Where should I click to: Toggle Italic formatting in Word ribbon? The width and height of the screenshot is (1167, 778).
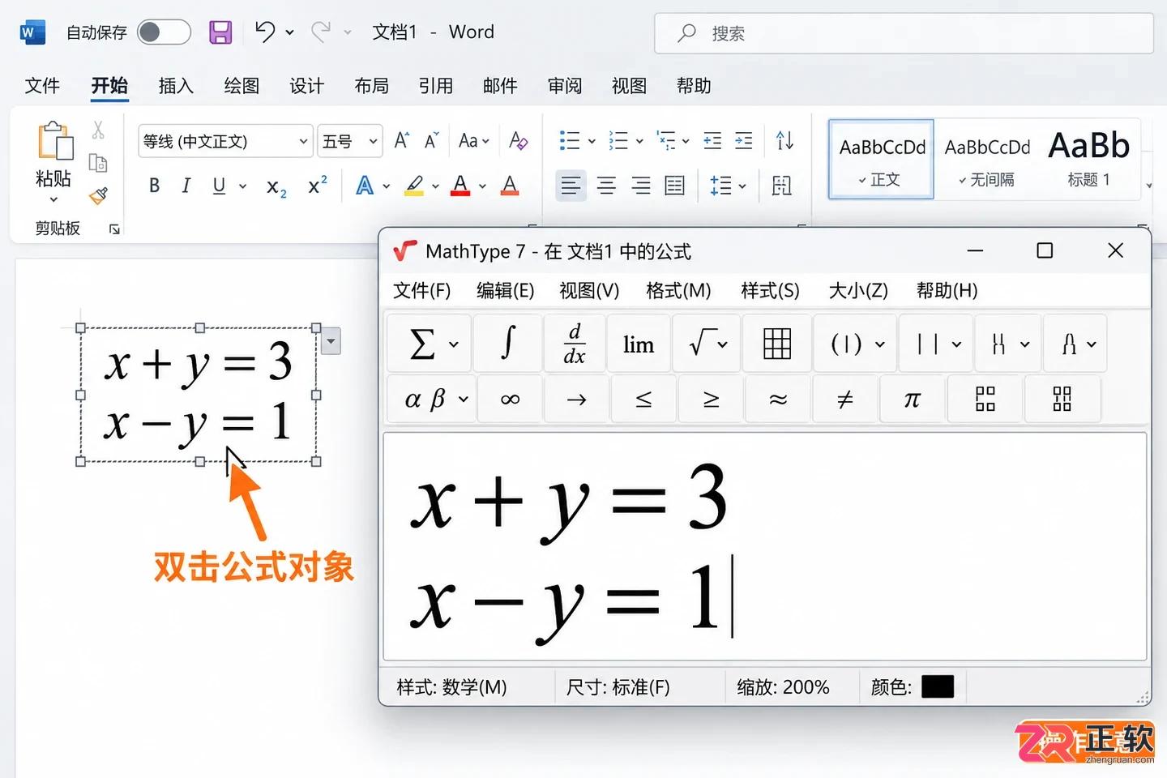pos(186,186)
